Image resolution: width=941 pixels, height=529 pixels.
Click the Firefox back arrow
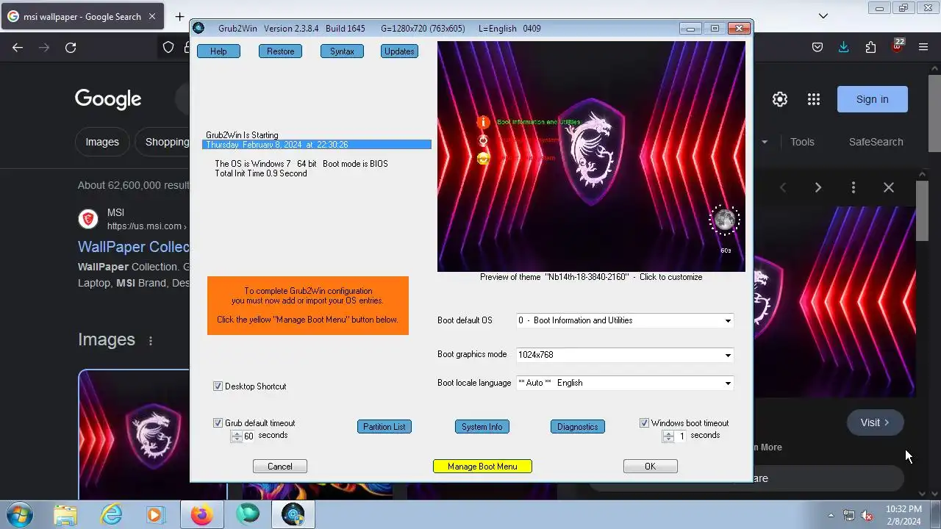18,48
